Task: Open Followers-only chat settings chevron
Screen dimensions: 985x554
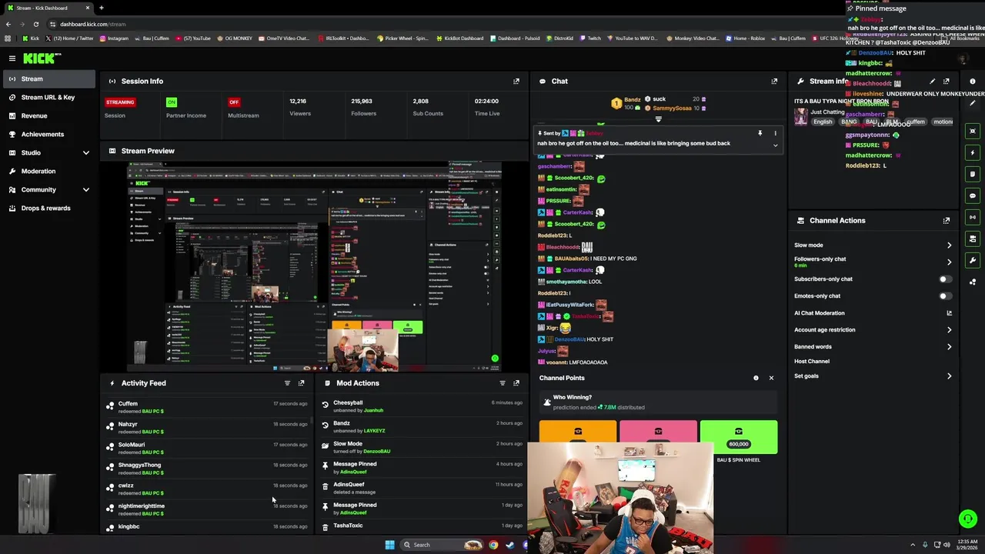Action: 949,262
